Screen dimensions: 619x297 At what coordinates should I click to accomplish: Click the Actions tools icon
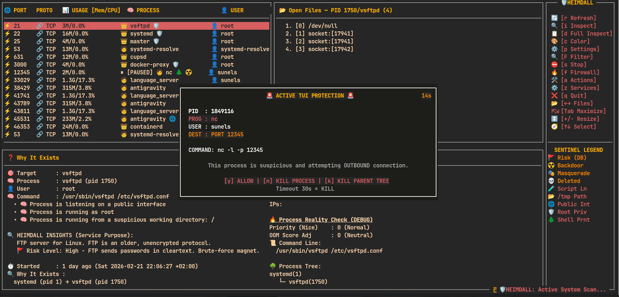tap(554, 80)
